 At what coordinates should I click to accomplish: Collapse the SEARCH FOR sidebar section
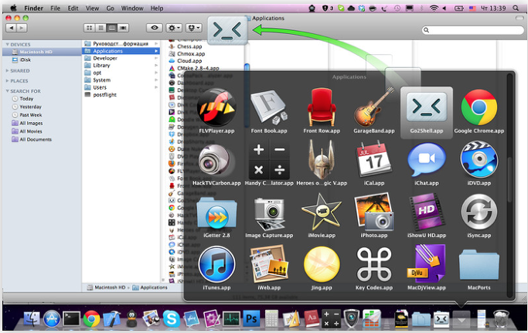8,91
